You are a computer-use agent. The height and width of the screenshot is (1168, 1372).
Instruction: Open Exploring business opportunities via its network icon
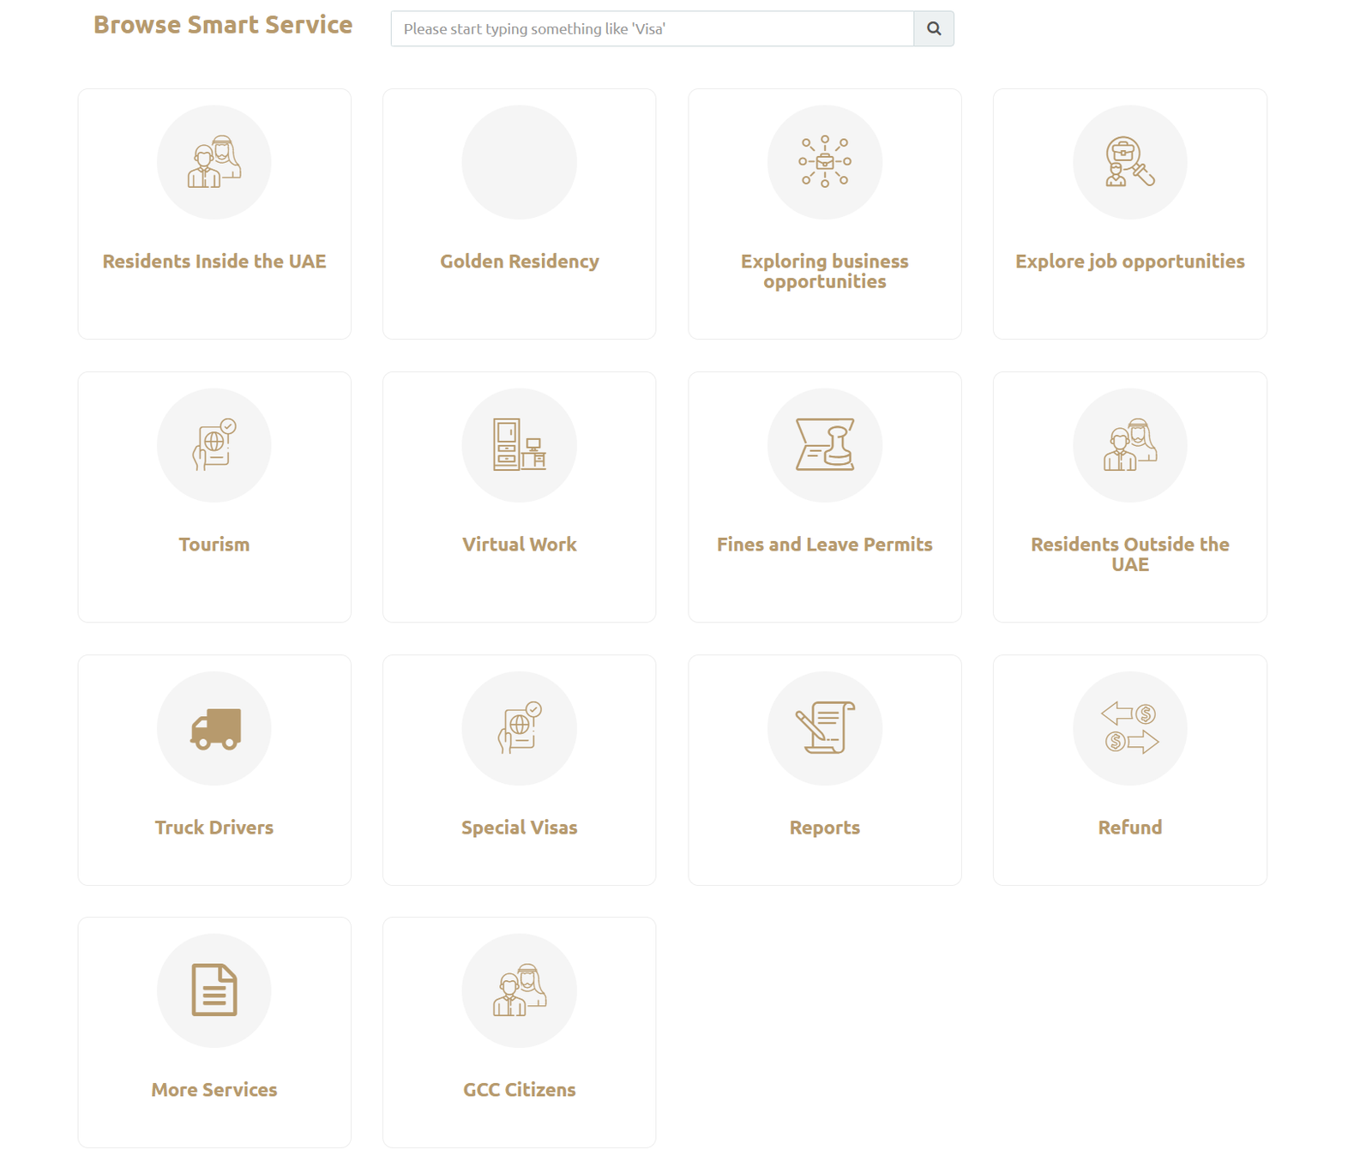(825, 162)
